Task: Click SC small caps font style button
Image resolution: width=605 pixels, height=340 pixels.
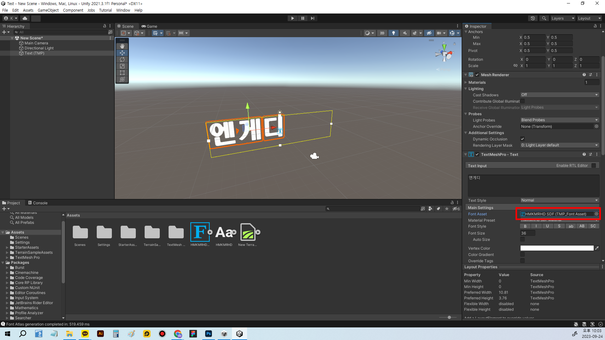Action: (593, 226)
